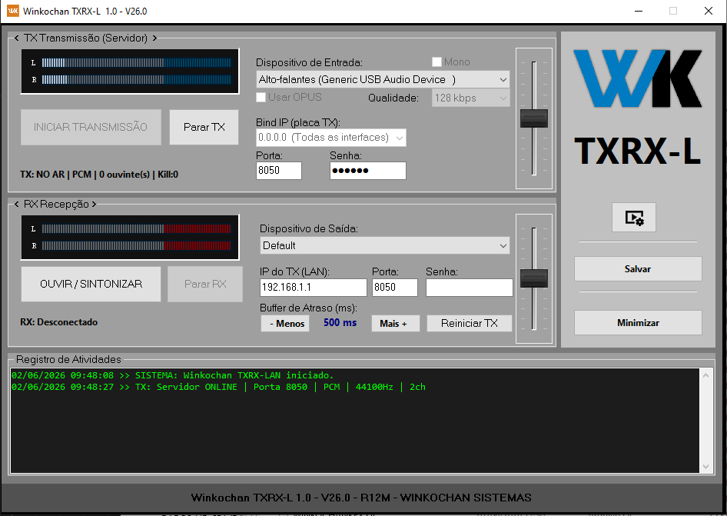The height and width of the screenshot is (516, 727).
Task: Toggle the Mono checkbox
Action: (437, 62)
